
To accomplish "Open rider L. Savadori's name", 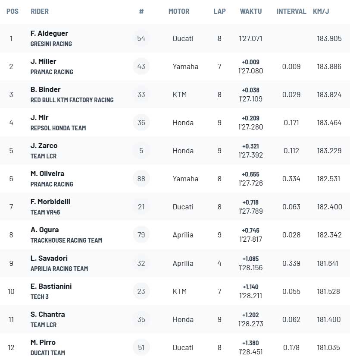I will (49, 258).
